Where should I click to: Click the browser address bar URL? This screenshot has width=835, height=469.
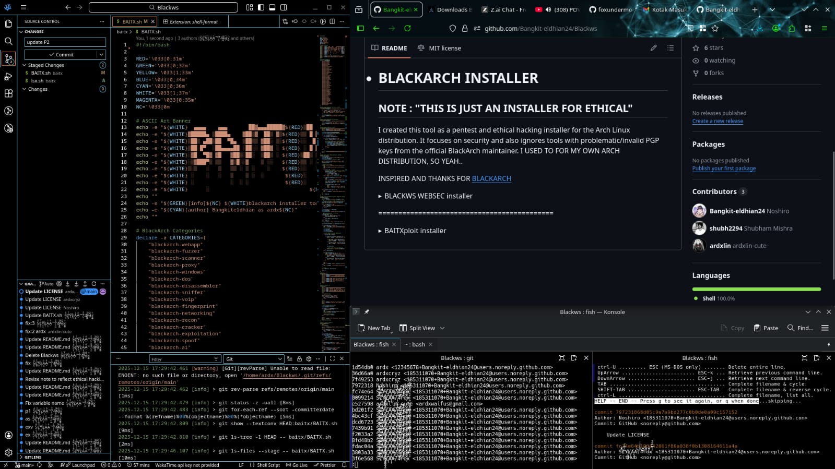tap(540, 28)
